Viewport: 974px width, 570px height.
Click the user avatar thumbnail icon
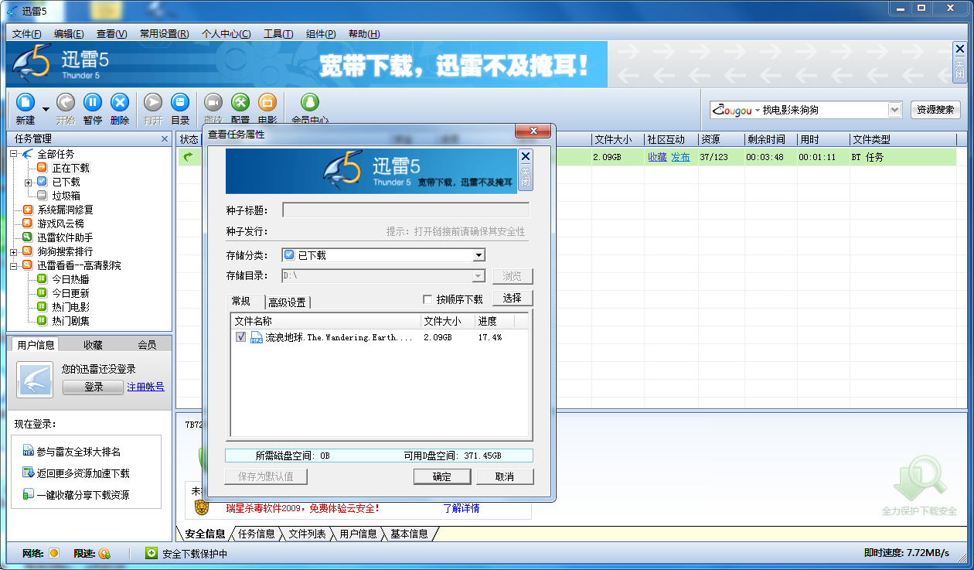tap(35, 380)
